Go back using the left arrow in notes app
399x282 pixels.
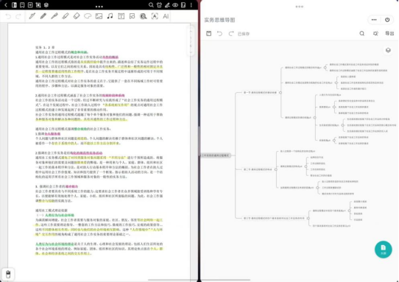(6, 5)
